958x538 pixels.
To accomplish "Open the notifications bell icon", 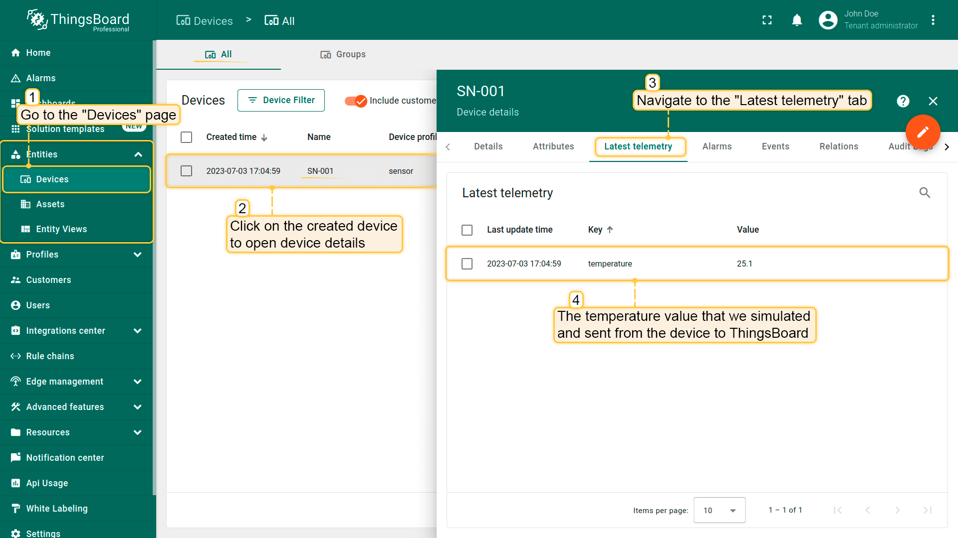I will (x=797, y=20).
